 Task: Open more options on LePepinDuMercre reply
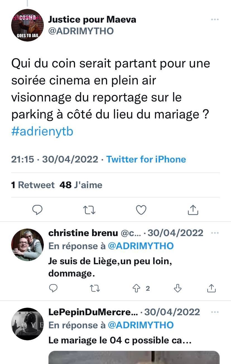[x=215, y=312]
